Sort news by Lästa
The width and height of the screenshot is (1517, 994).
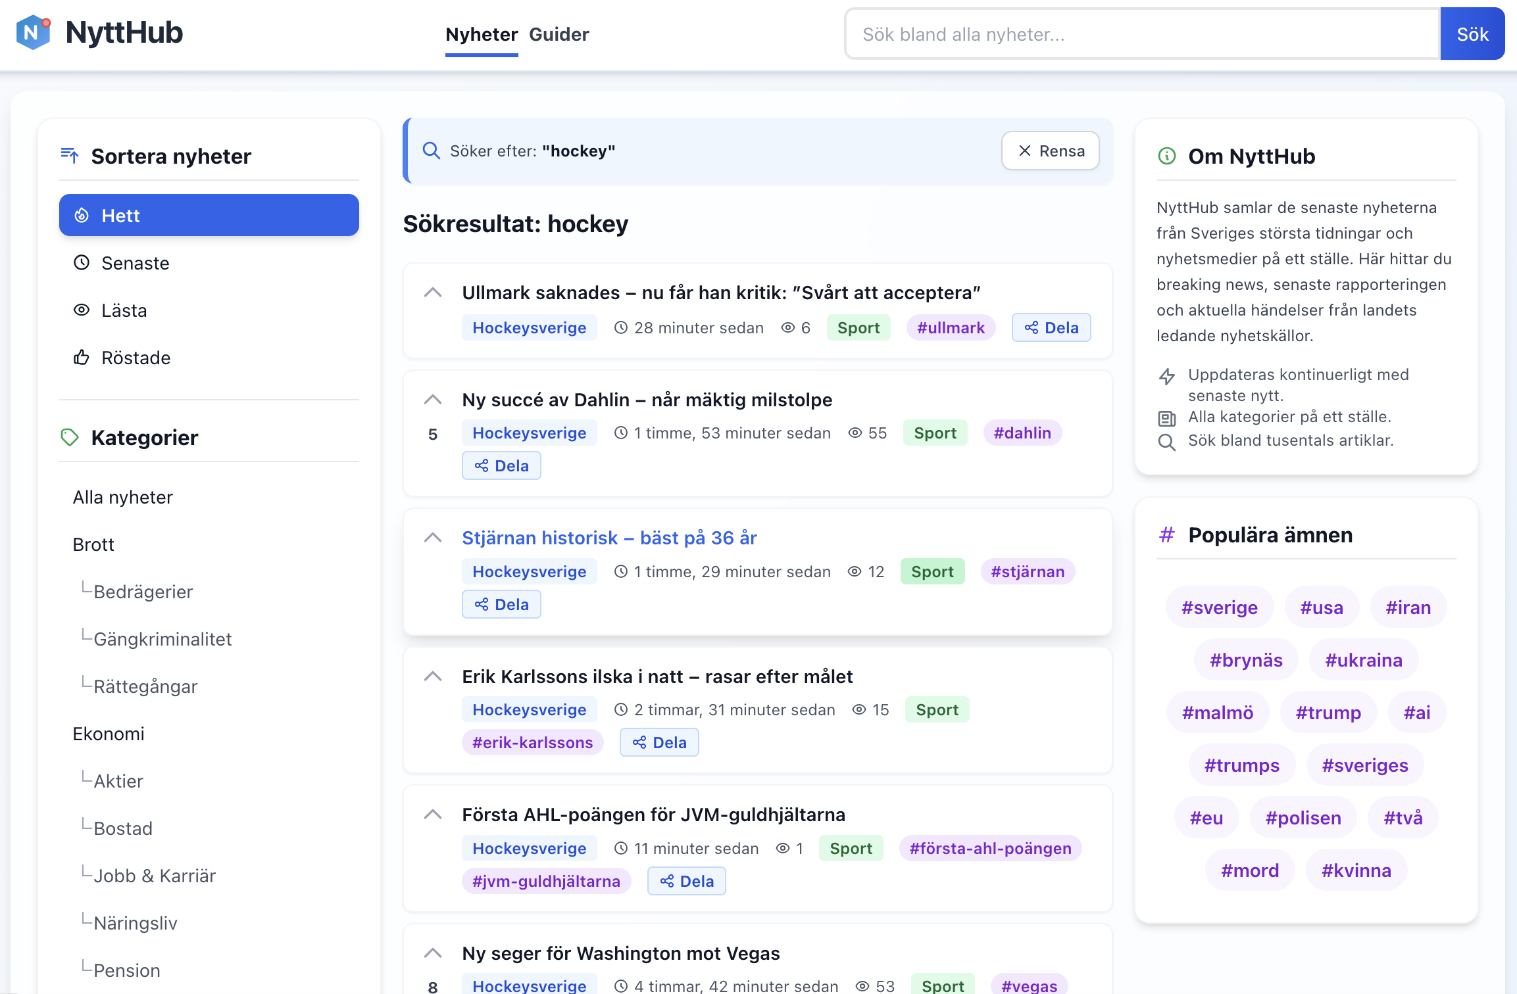[x=209, y=310]
